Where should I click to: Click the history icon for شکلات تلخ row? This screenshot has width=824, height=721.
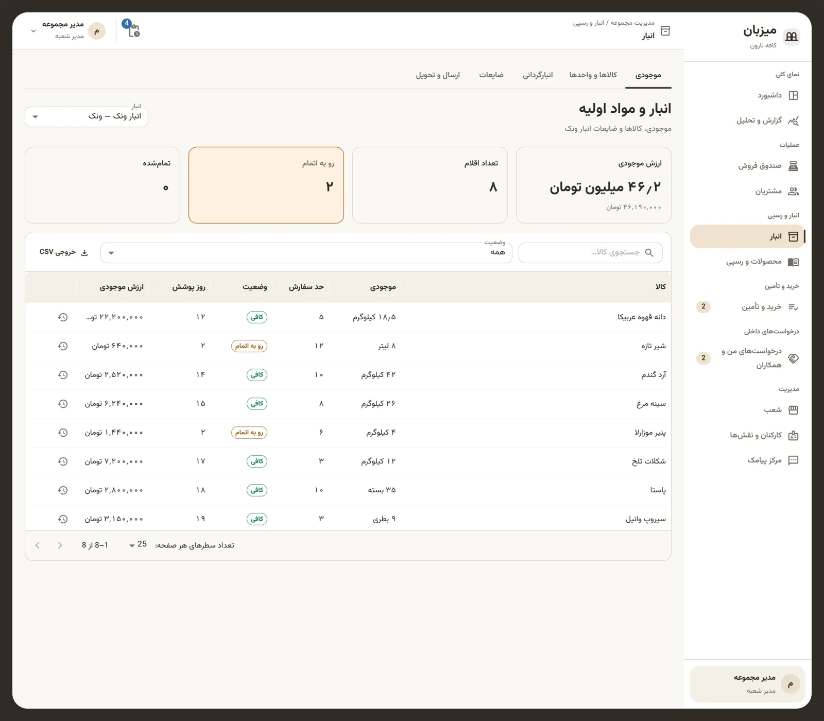tap(63, 461)
